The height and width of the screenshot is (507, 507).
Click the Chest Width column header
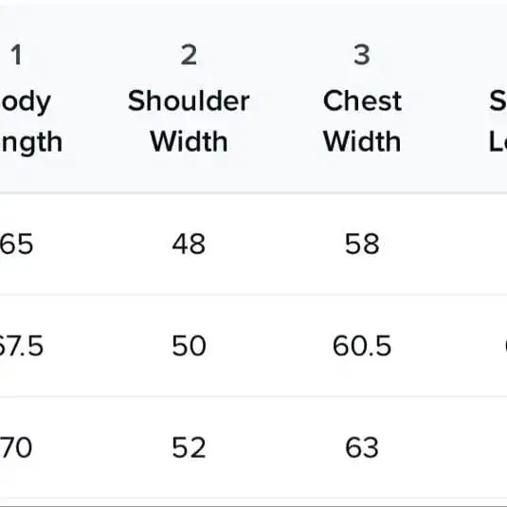[x=362, y=121]
